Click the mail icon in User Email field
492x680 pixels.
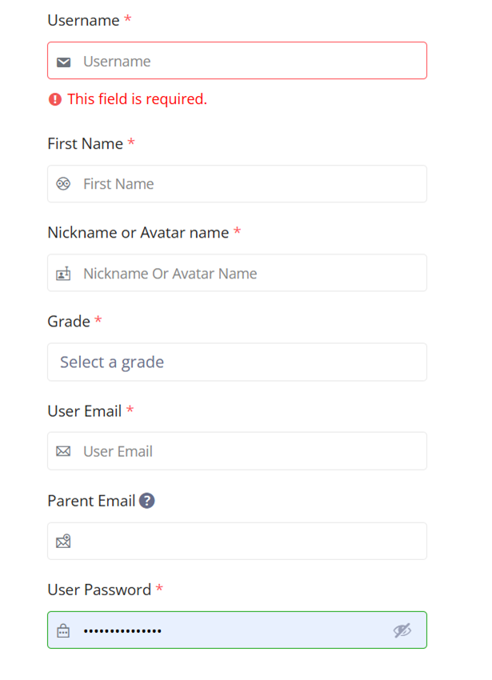click(64, 451)
